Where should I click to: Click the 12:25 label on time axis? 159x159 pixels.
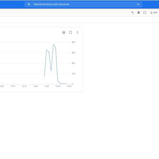coord(47,86)
